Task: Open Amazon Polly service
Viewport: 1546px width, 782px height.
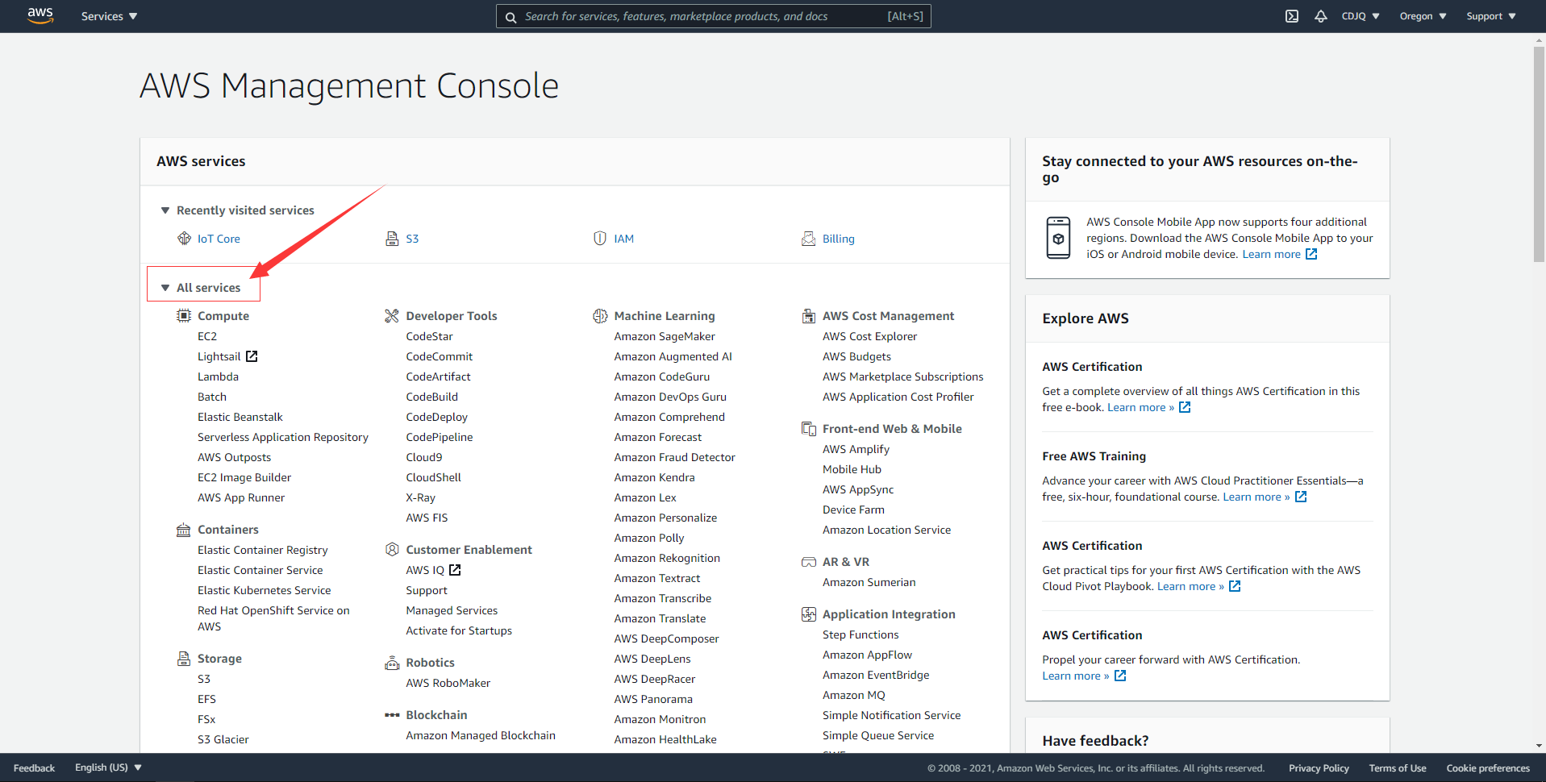Action: [x=648, y=538]
